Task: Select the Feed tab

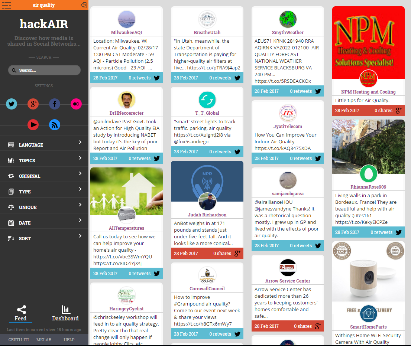Action: pyautogui.click(x=20, y=313)
